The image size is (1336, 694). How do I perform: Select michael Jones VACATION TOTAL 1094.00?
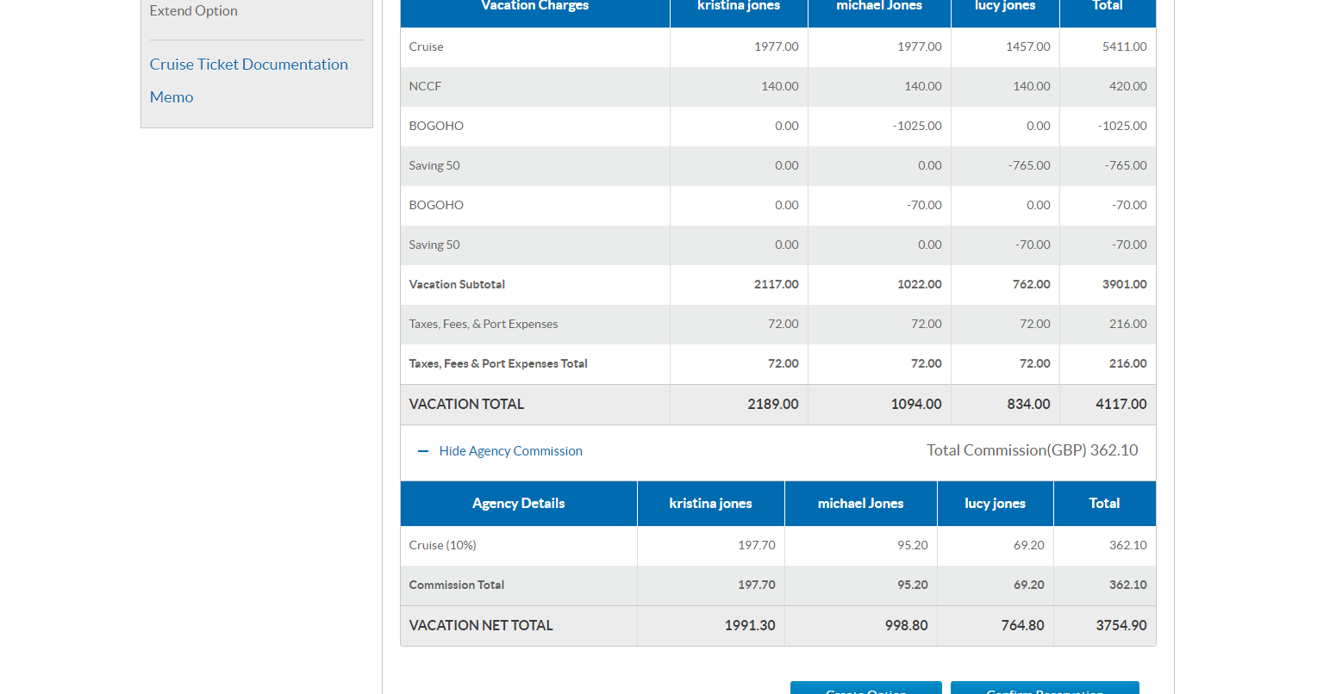916,405
